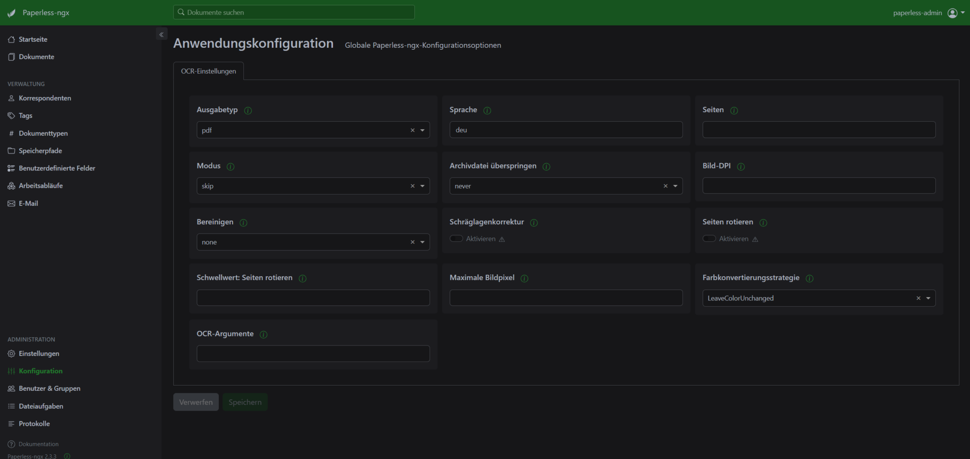Viewport: 970px width, 459px height.
Task: Focus the Dokumente suchen search box
Action: [294, 12]
